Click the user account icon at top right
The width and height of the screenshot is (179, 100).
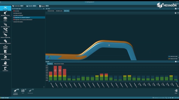[173, 4]
